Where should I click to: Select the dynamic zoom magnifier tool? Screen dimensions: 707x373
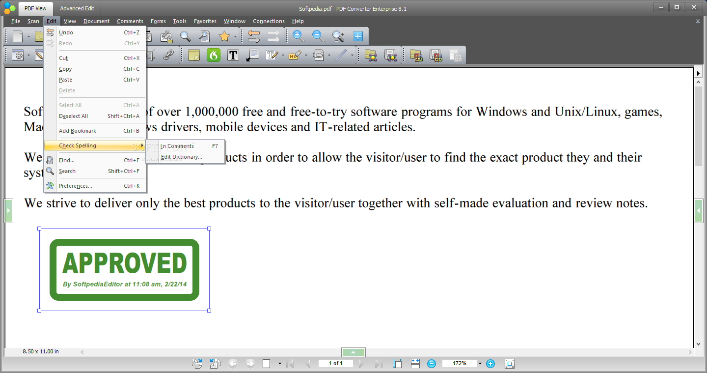pos(338,36)
